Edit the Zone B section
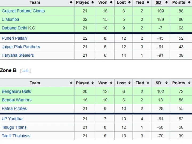 click(x=25, y=71)
